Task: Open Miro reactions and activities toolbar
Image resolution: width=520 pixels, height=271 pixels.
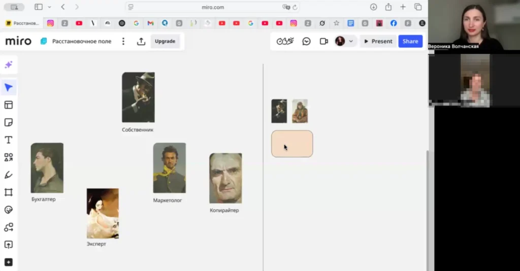Action: (x=285, y=41)
